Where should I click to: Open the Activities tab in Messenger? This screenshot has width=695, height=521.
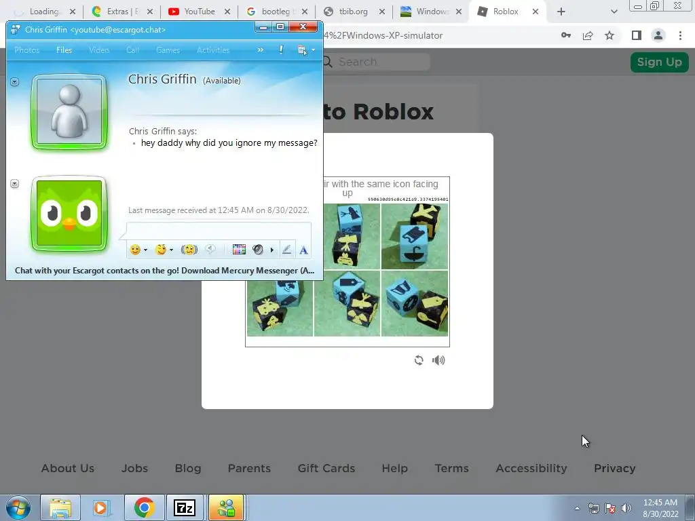tap(213, 50)
